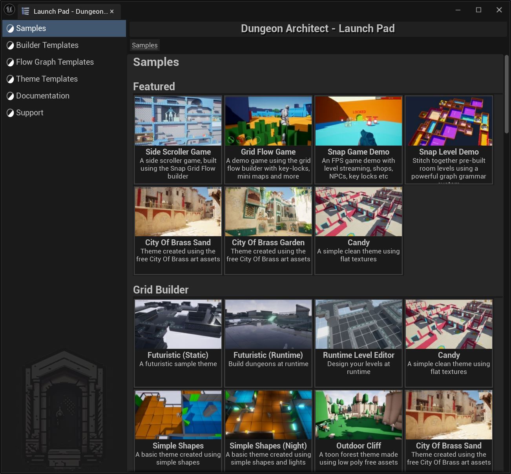This screenshot has width=511, height=474.
Task: Open the Documentation section
Action: click(x=64, y=96)
